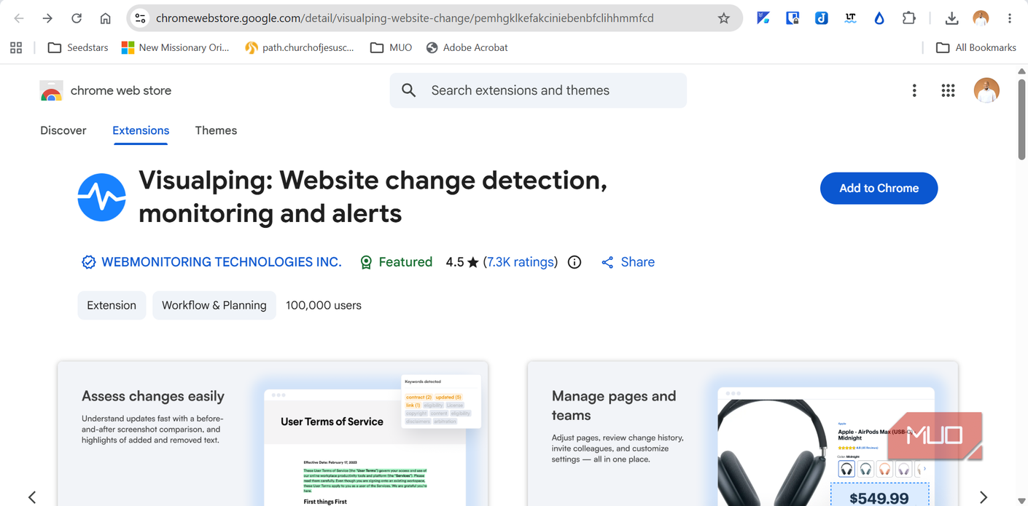
Task: Click the Featured badge
Action: coord(397,262)
